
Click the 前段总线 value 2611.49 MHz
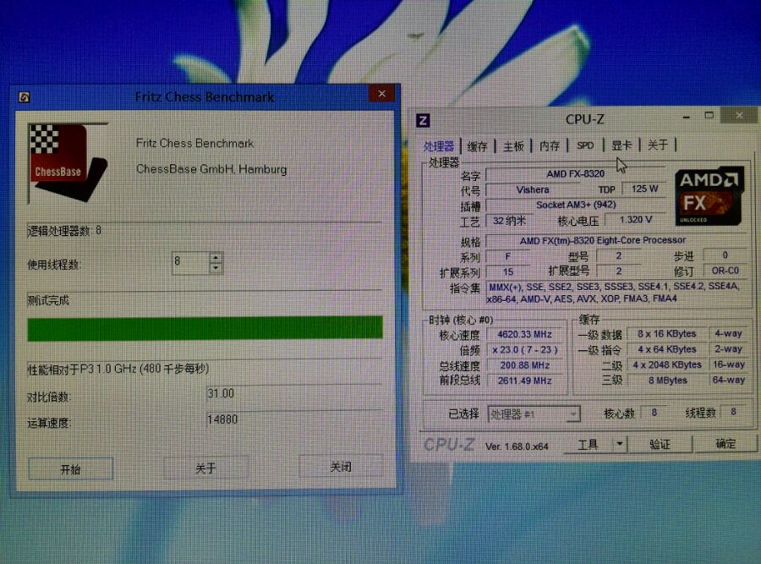(524, 381)
